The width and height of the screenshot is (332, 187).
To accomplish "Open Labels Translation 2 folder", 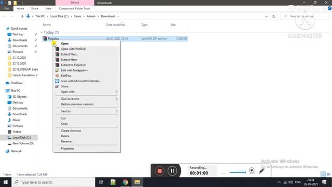I will coord(25,75).
